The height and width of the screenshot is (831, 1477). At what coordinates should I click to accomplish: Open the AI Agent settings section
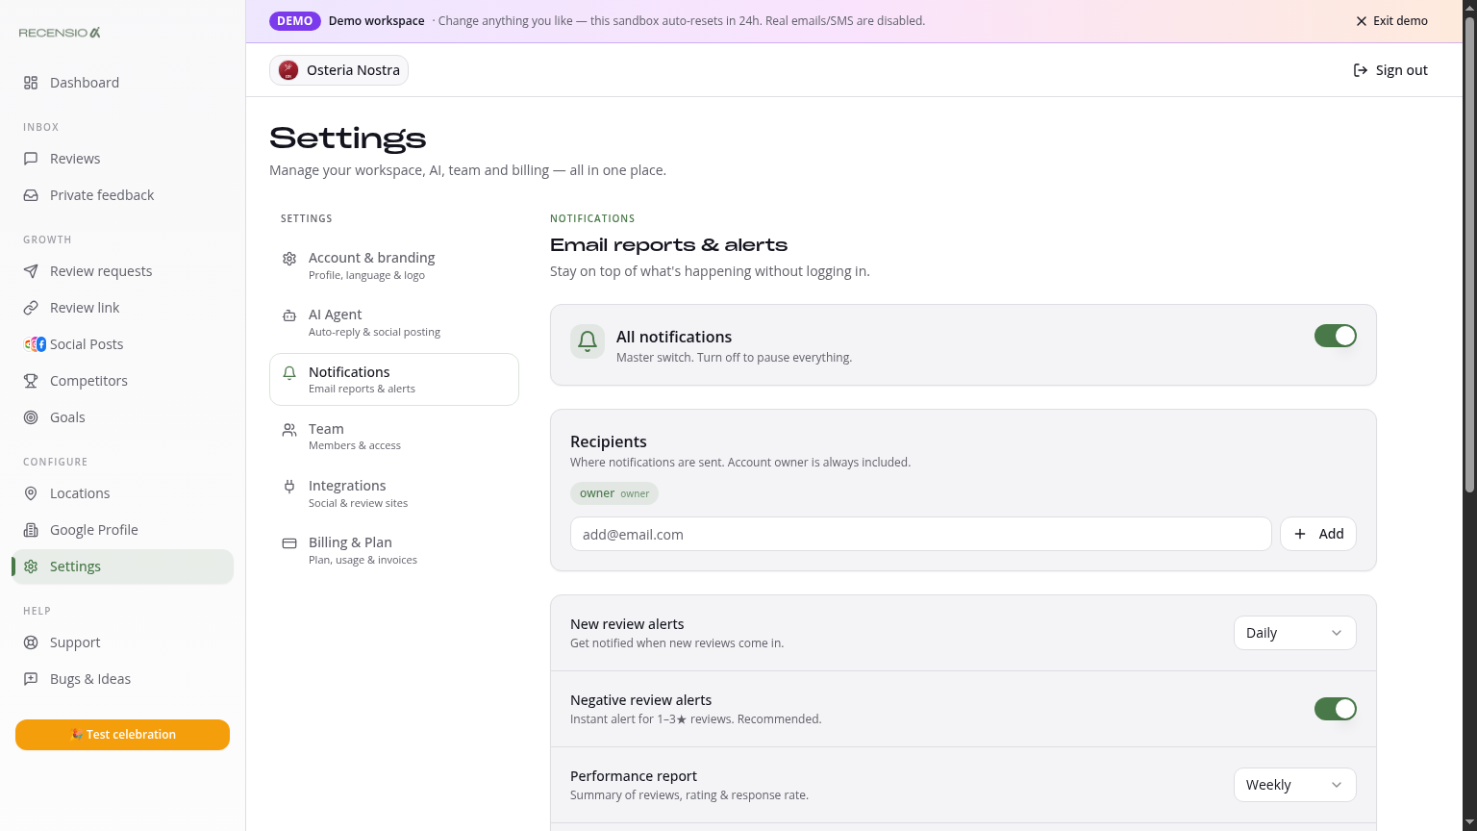pos(394,322)
